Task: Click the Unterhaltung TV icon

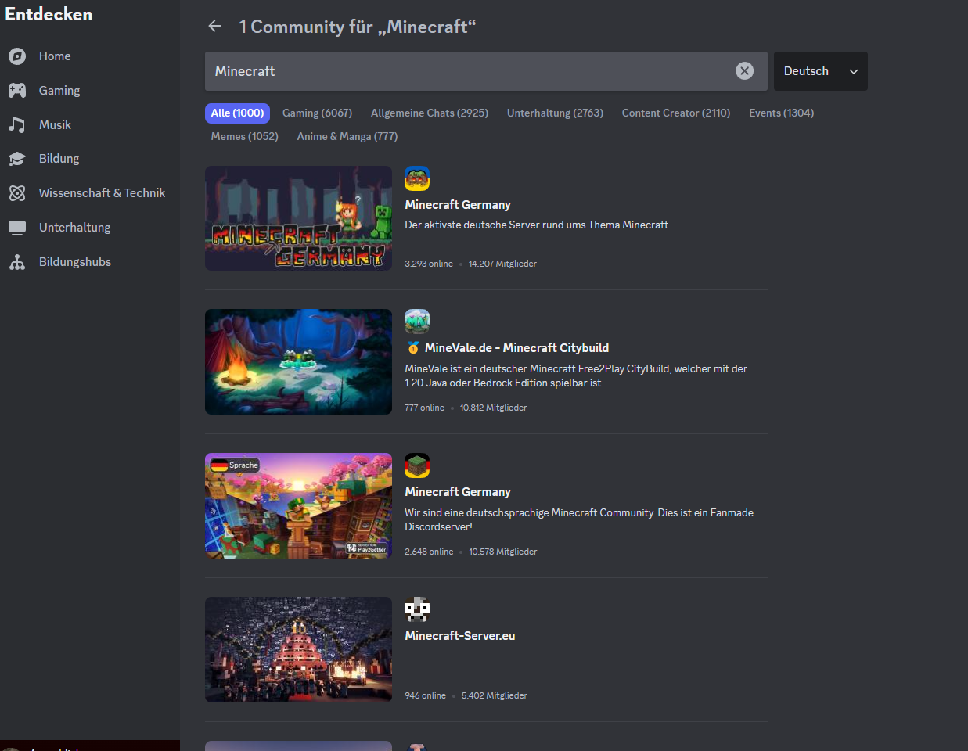Action: 17,228
